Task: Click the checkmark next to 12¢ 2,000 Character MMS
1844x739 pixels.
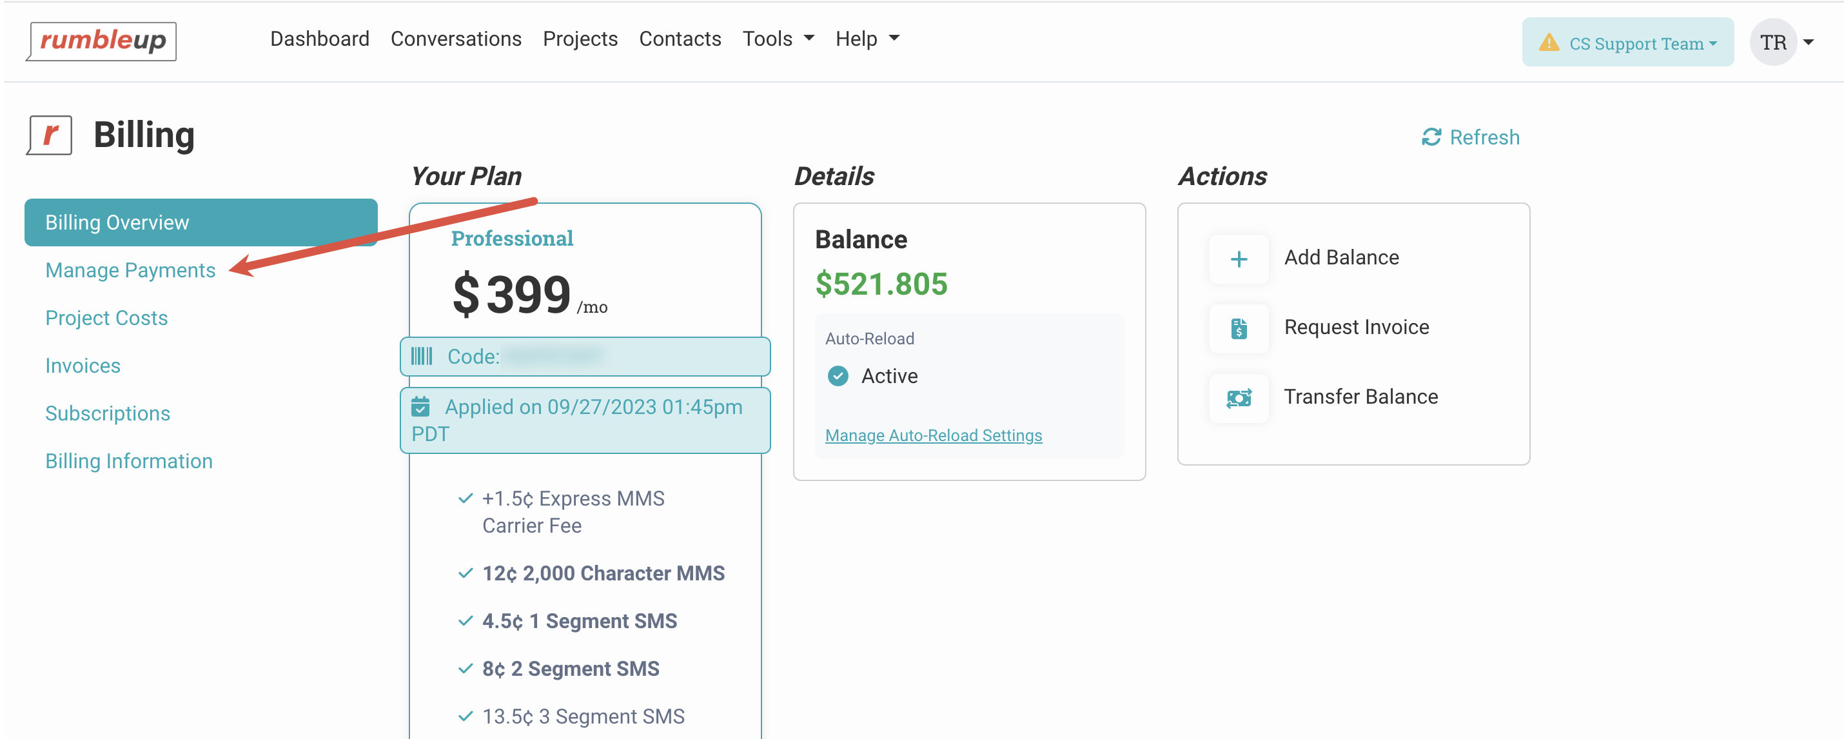Action: (466, 573)
